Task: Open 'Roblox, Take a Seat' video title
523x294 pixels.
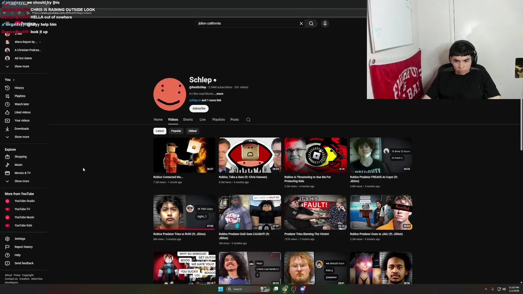Action: pyautogui.click(x=243, y=177)
